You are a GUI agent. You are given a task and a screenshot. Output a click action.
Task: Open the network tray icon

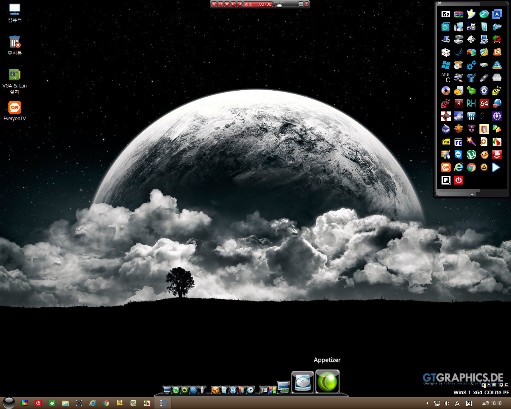click(437, 403)
